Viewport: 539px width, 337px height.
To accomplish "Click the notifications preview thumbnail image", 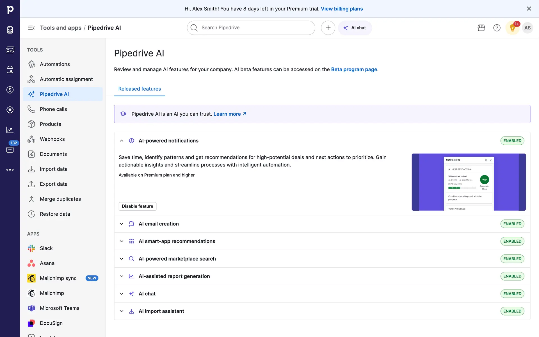I will (468, 182).
